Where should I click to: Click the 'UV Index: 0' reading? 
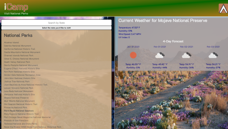124,37
